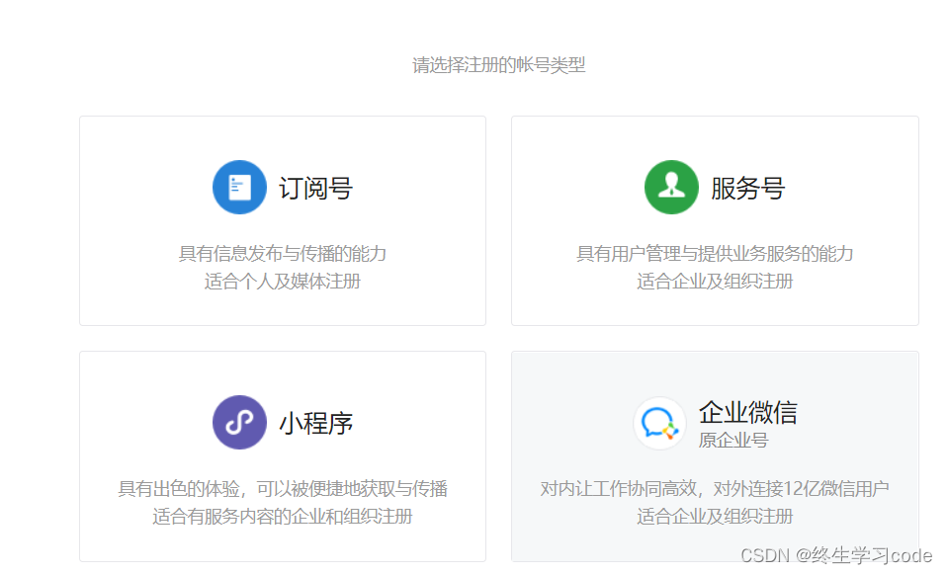Select the 服务号 title text
The image size is (947, 574).
pos(747,189)
